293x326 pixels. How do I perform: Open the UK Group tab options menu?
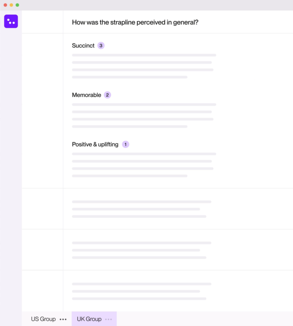[x=109, y=319]
